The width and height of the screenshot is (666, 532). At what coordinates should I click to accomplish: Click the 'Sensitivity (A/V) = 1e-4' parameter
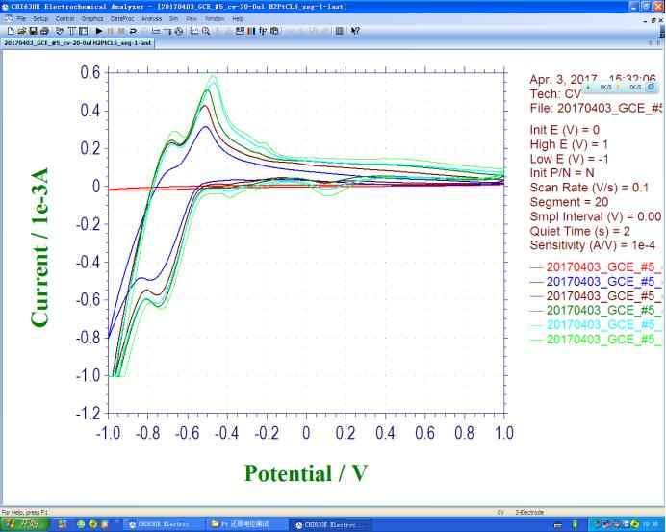(593, 245)
